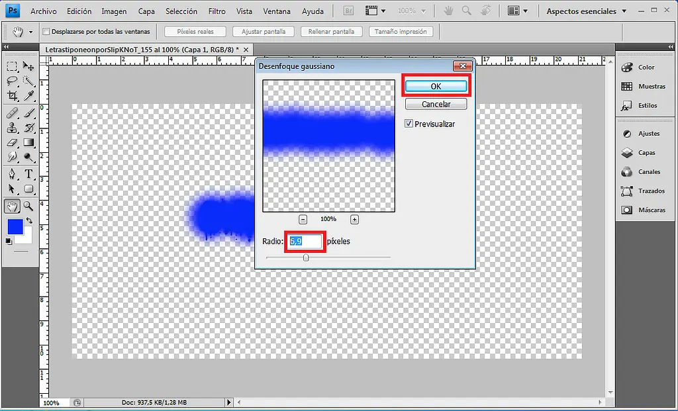Select the Move tool
678x411 pixels.
(x=27, y=67)
